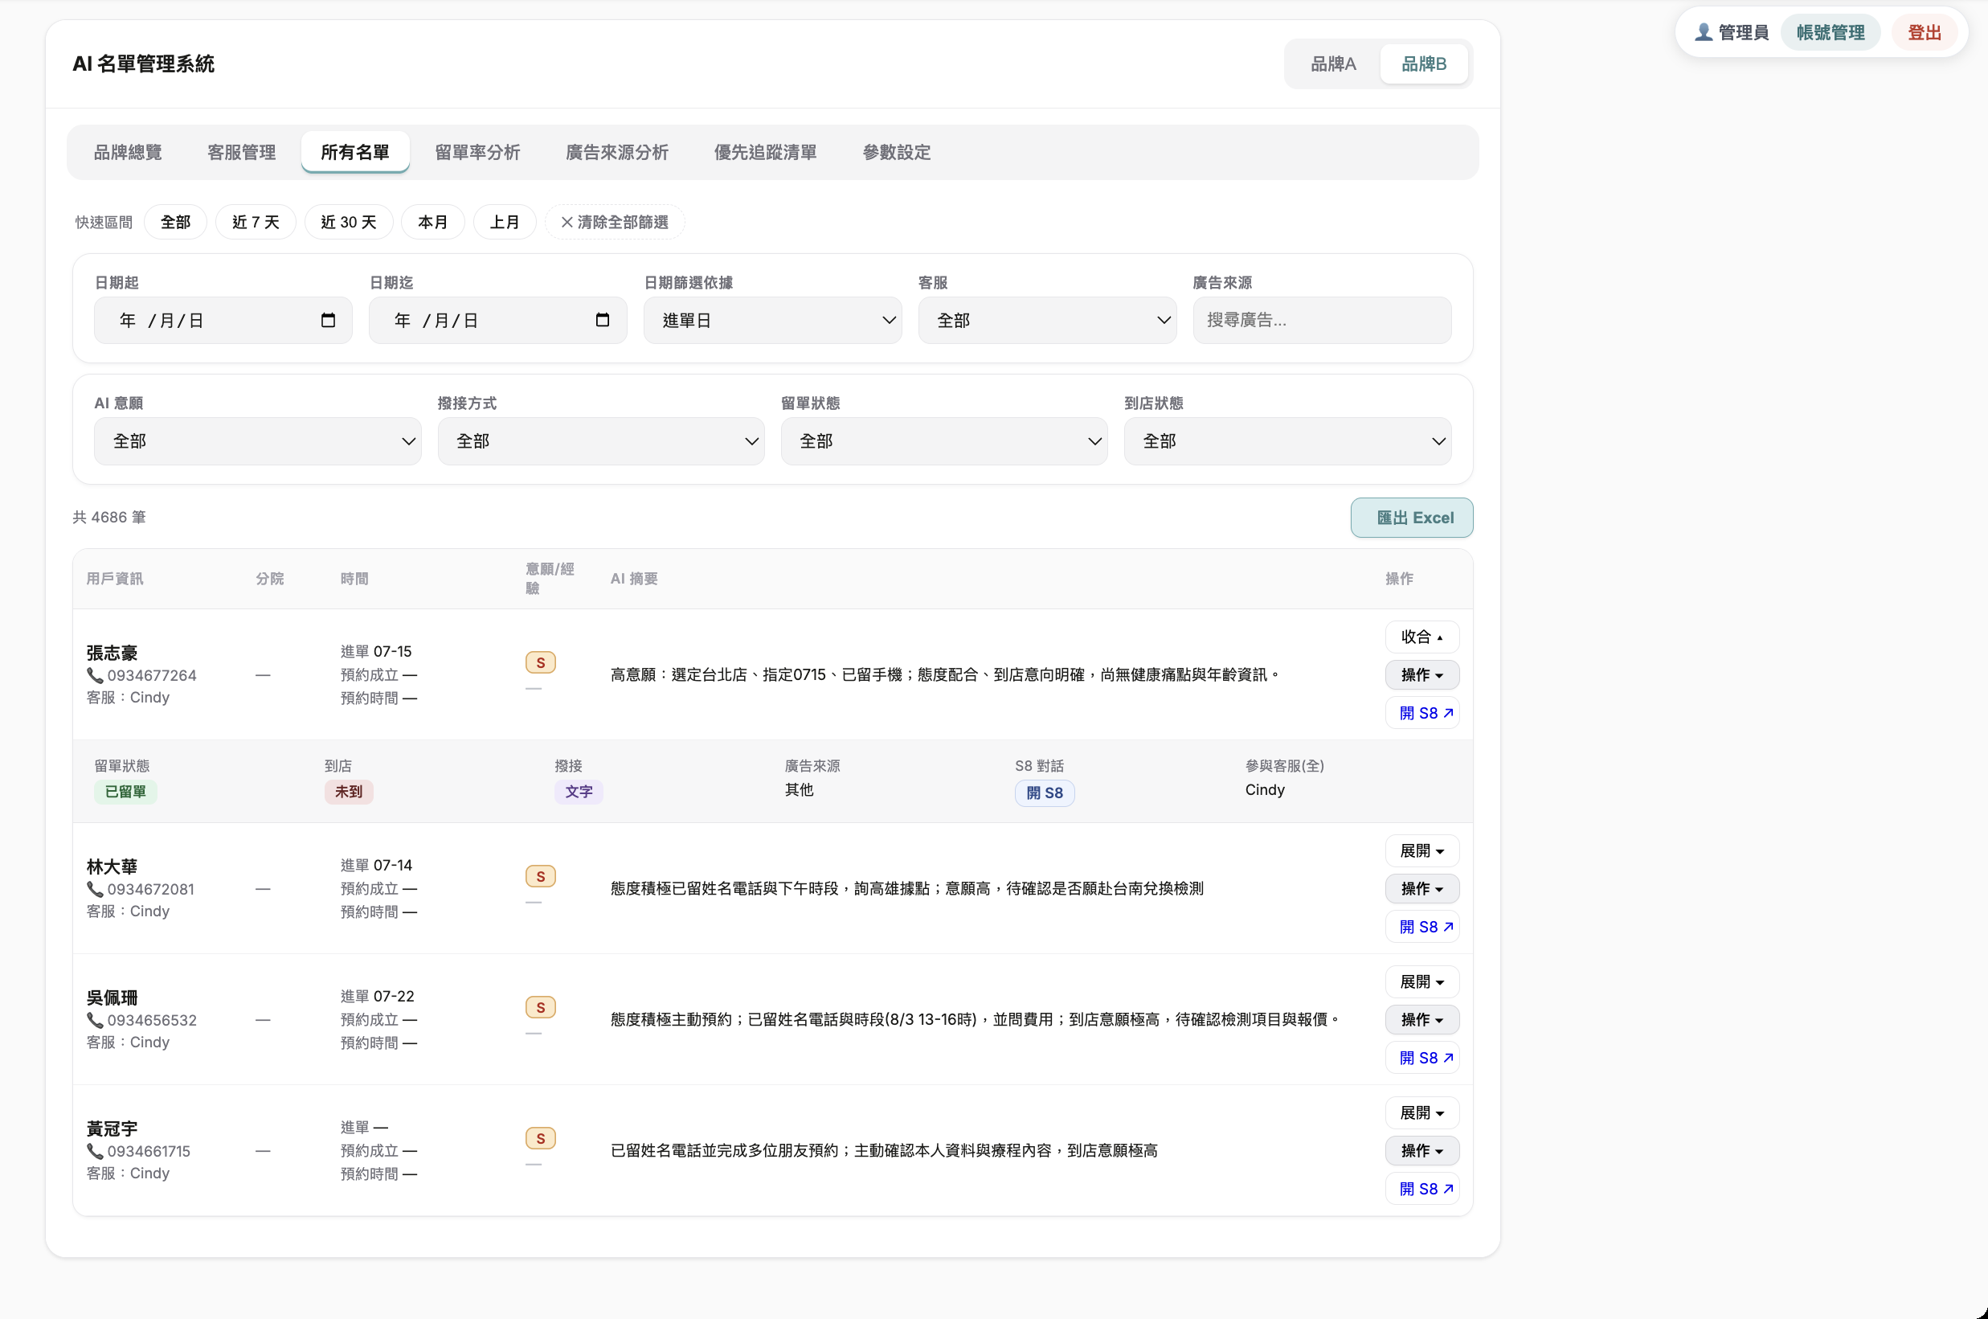Viewport: 1988px width, 1319px height.
Task: Focus the 廣告來源 search field
Action: tap(1322, 320)
